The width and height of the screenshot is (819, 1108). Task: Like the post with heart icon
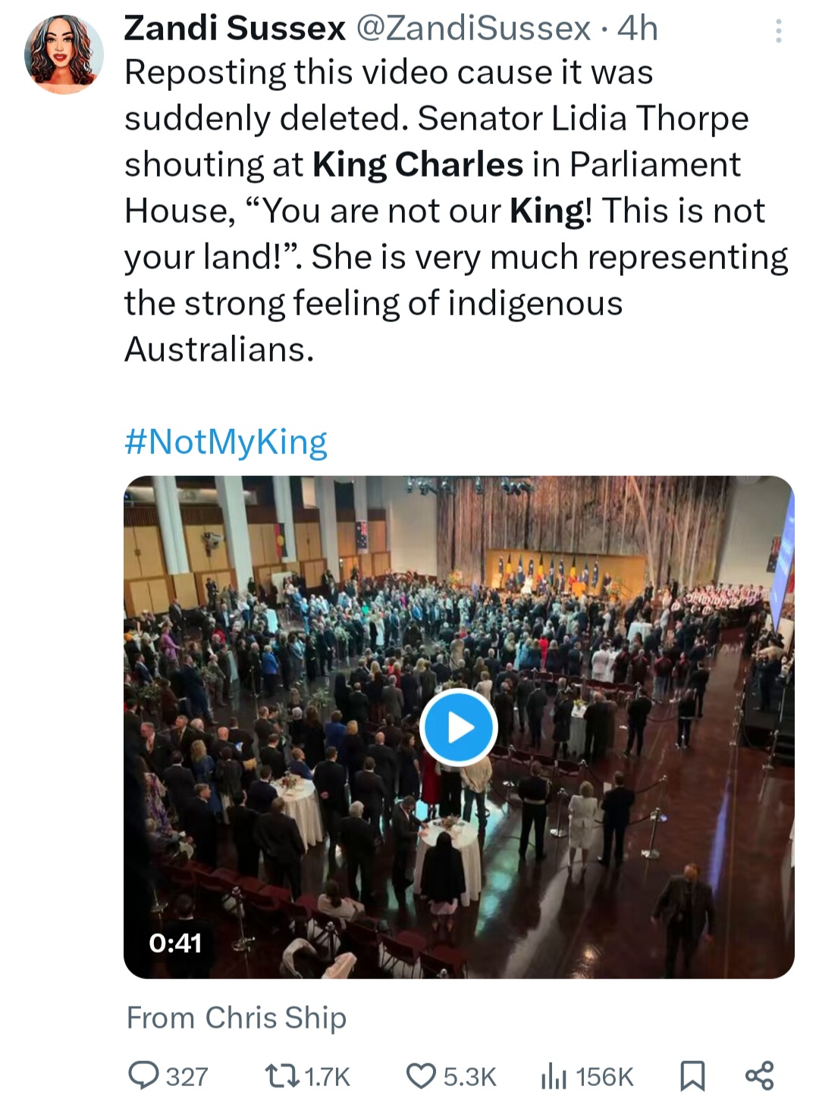click(421, 1075)
